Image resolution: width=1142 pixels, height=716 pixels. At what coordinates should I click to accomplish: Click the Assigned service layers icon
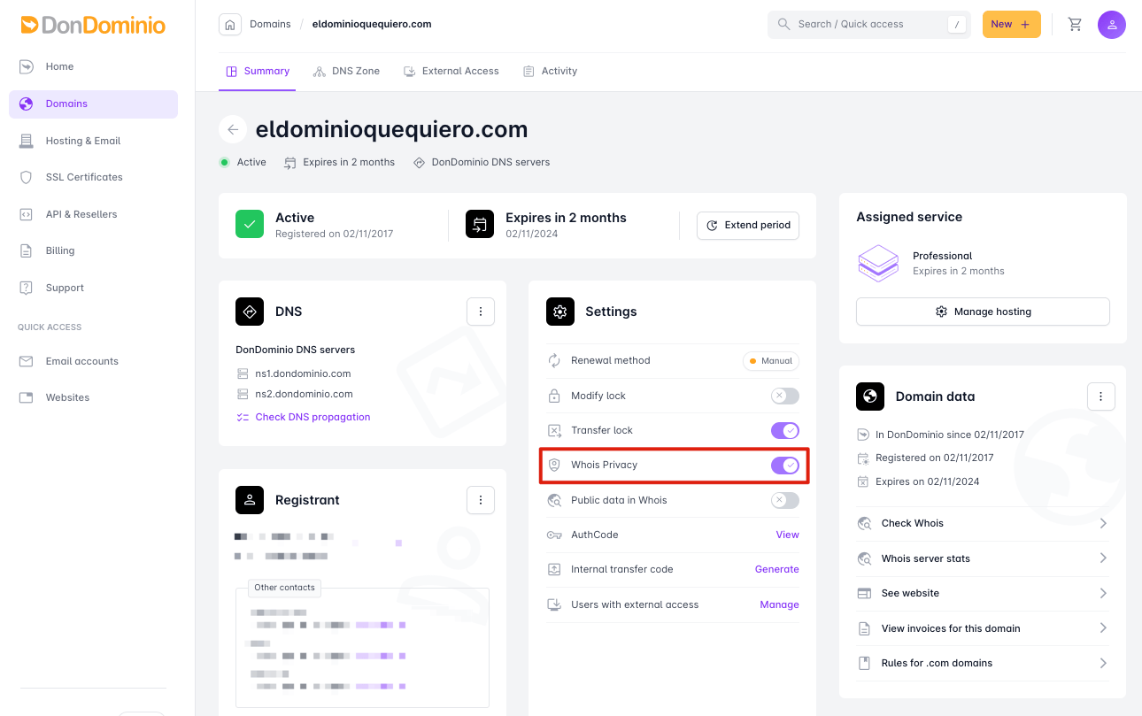click(878, 263)
